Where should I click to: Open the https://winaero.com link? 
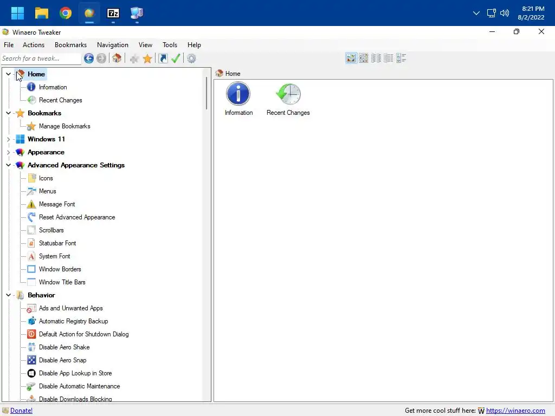[515, 411]
